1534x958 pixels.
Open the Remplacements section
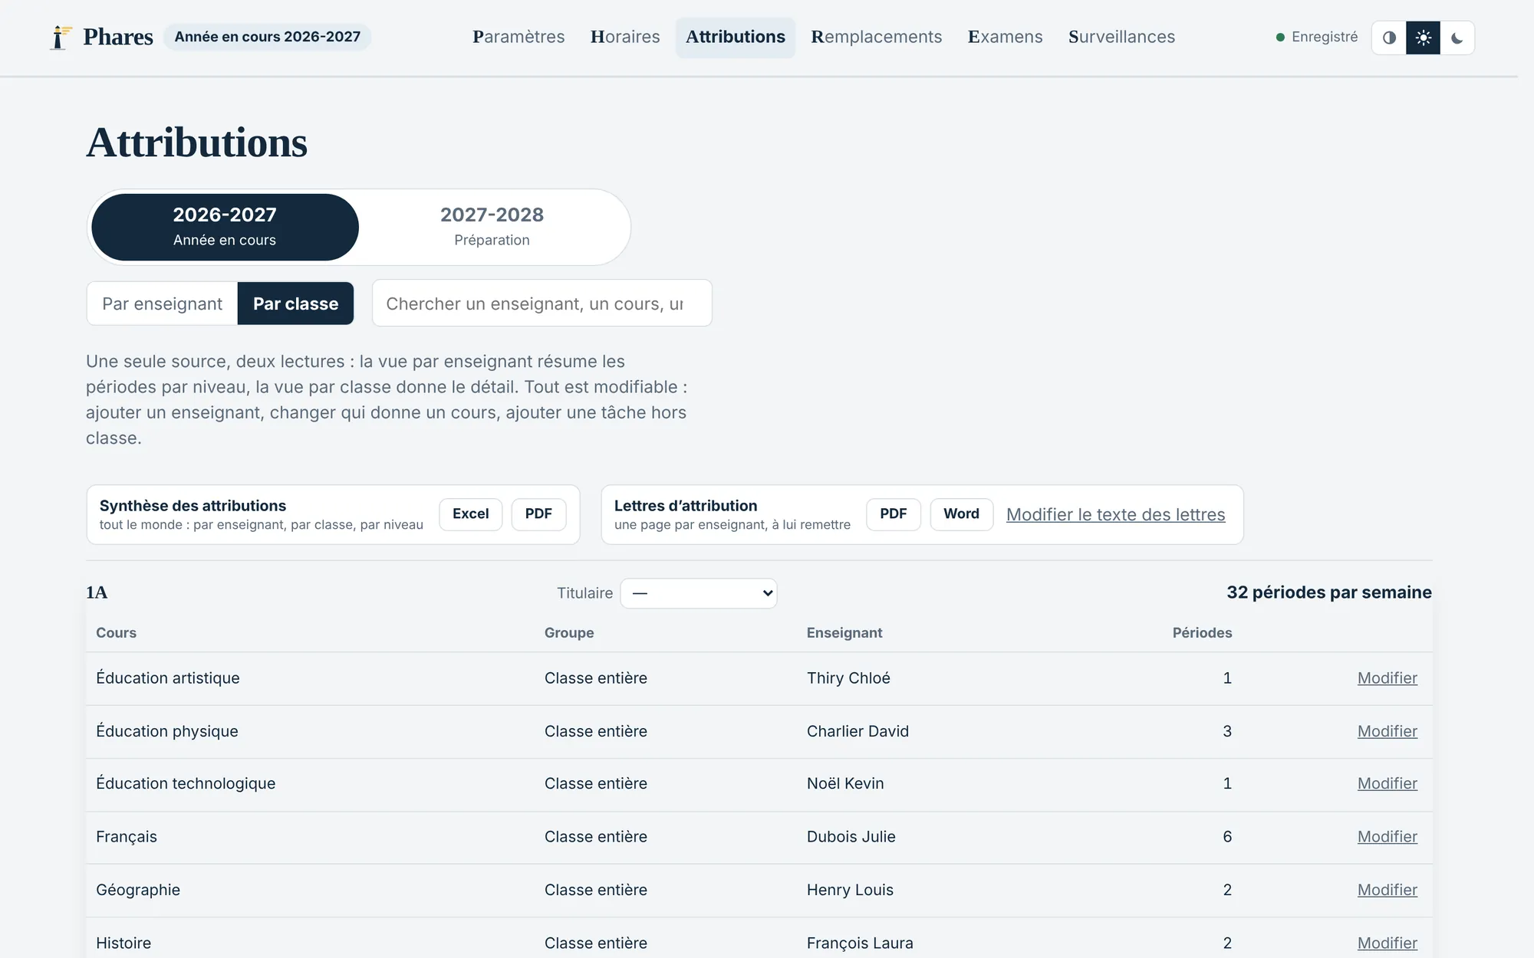point(876,37)
